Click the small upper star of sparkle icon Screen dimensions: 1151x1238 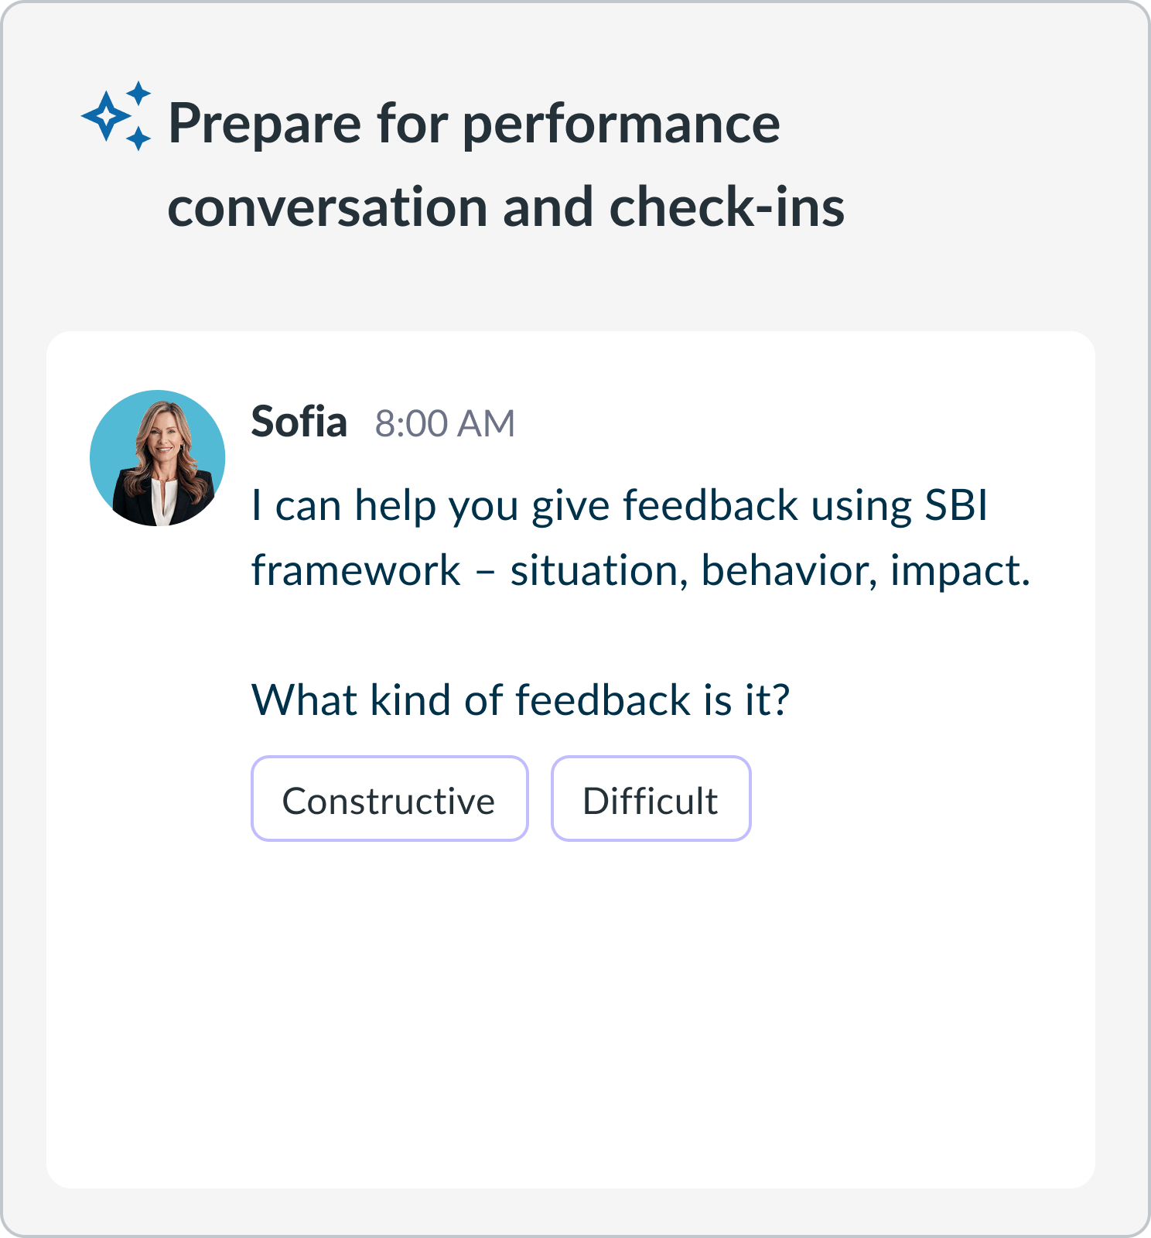(x=138, y=93)
